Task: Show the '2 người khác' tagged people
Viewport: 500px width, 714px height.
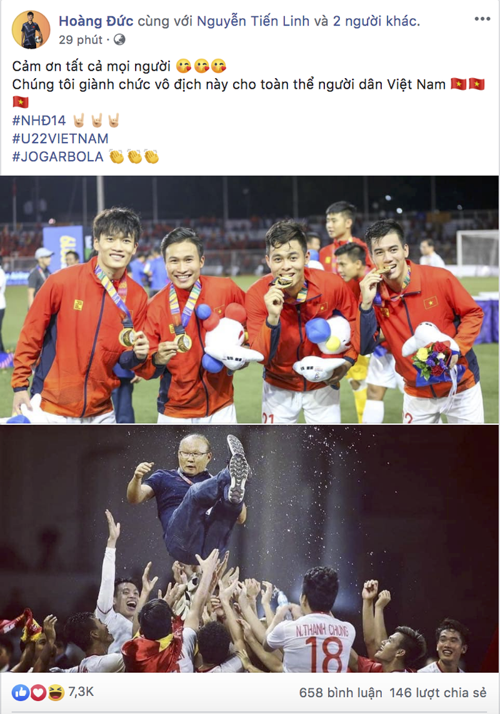Action: click(376, 21)
